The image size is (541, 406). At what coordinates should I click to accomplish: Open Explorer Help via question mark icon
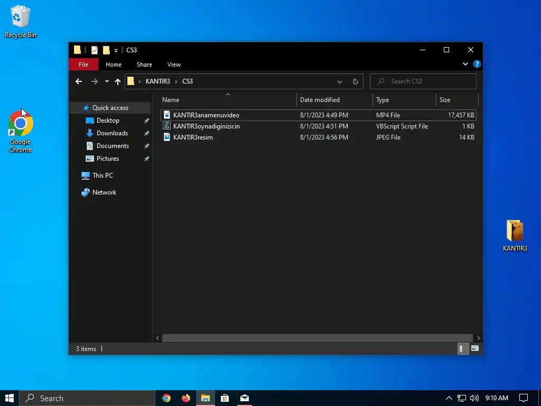(477, 64)
